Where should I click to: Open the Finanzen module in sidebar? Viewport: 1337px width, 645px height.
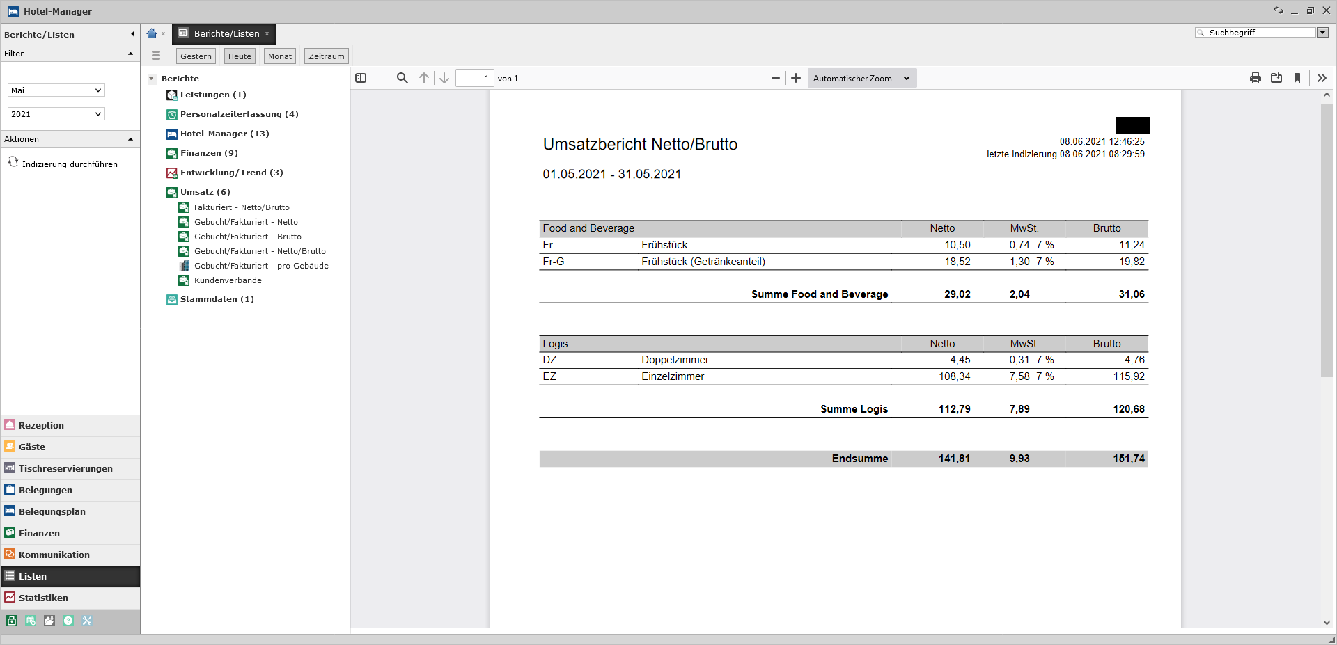click(70, 533)
